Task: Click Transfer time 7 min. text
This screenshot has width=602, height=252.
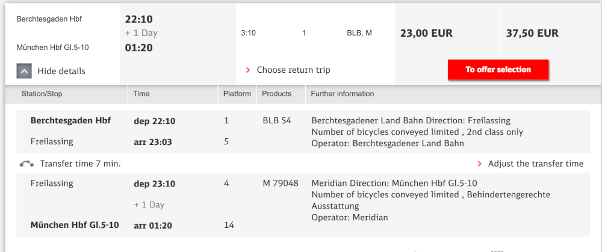Action: [81, 164]
